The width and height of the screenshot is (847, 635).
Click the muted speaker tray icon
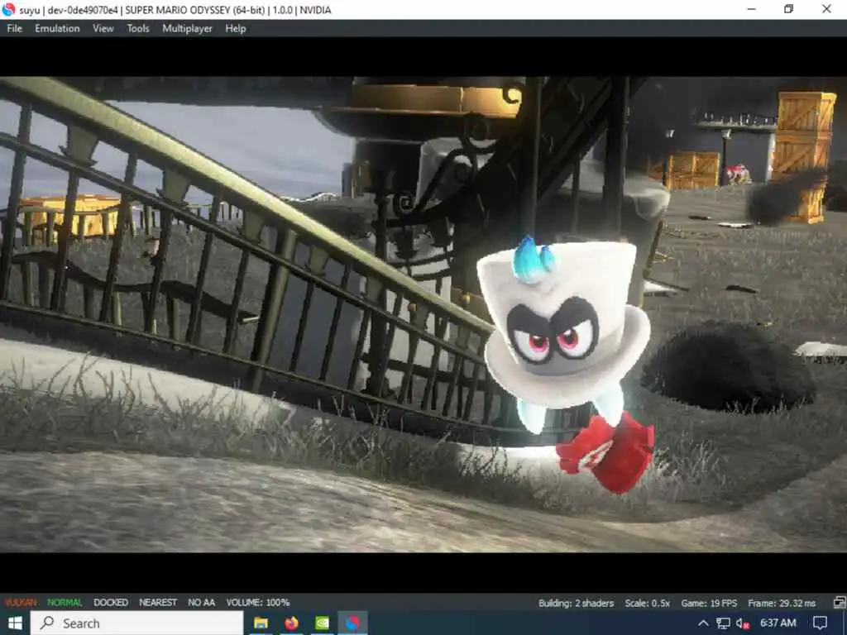click(742, 623)
